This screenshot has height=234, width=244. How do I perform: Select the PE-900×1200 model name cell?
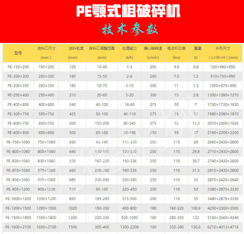(18, 189)
